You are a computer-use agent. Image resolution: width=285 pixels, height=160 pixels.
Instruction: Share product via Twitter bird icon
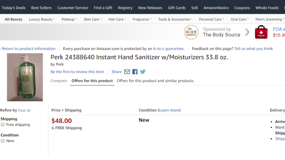[x=143, y=72]
